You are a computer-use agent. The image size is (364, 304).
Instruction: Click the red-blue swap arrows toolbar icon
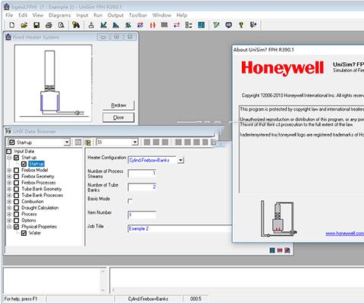(x=177, y=25)
